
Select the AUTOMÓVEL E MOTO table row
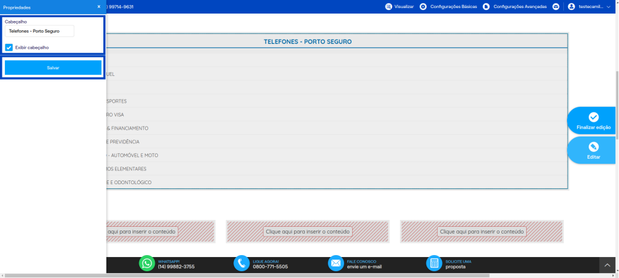337,155
